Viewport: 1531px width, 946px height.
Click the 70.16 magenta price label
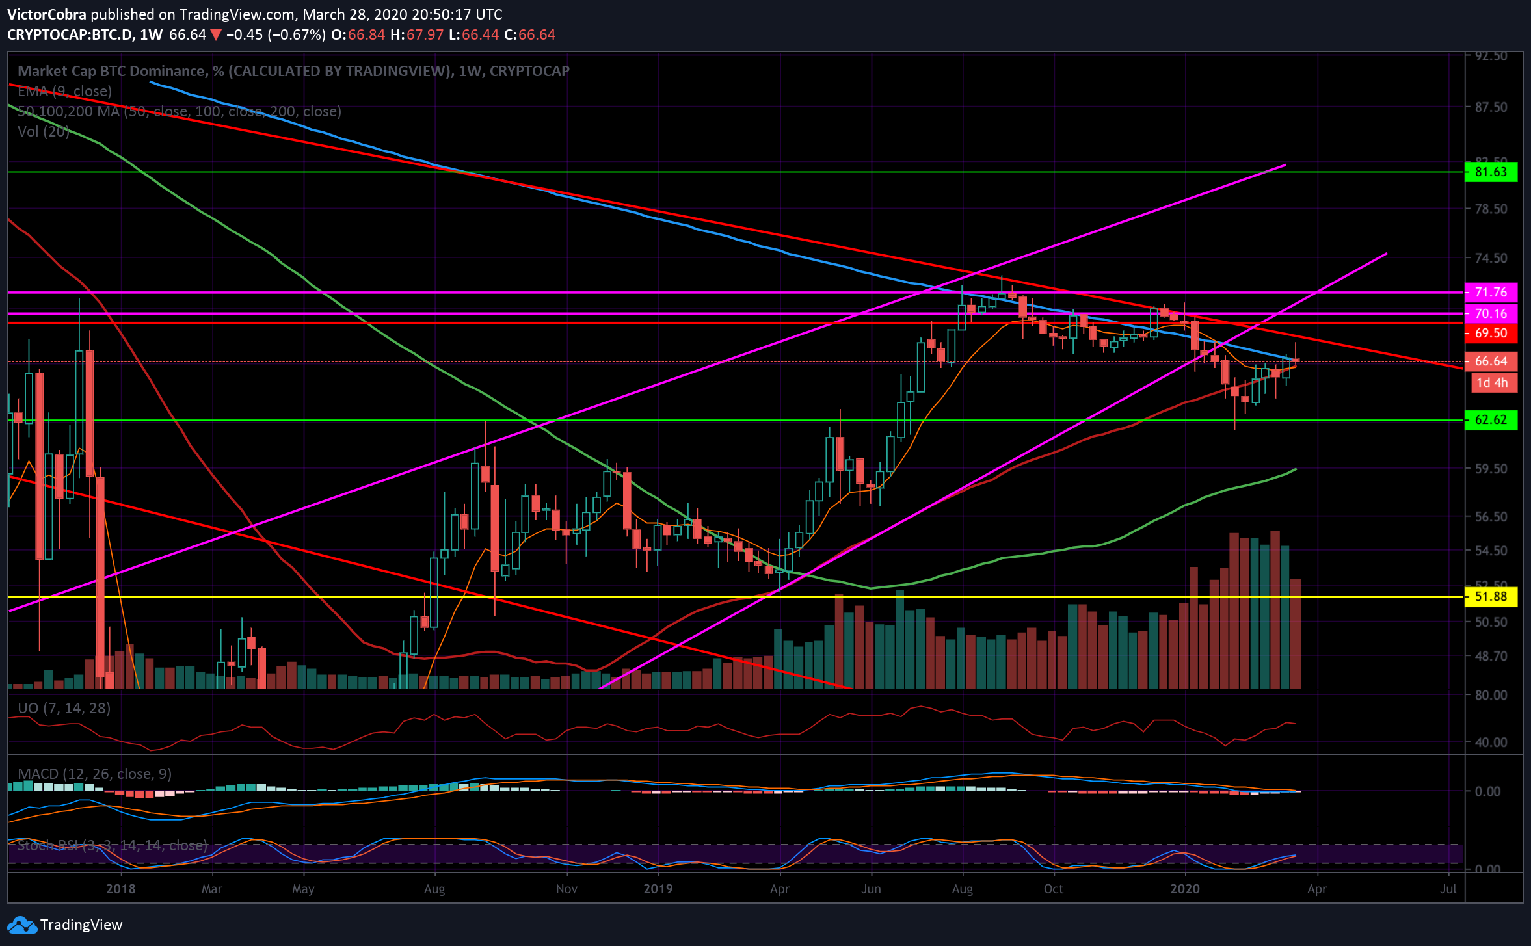(x=1491, y=314)
